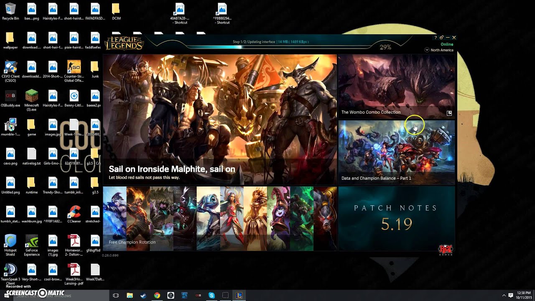Select Counter-Strike Global Offensive shortcut
This screenshot has height=301, width=535.
74,71
